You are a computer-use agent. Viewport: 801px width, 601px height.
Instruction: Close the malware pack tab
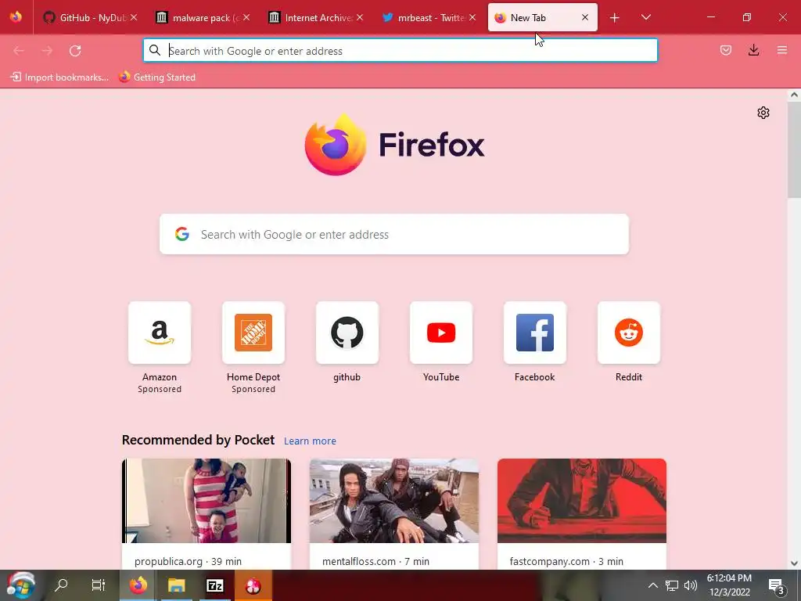click(x=246, y=17)
